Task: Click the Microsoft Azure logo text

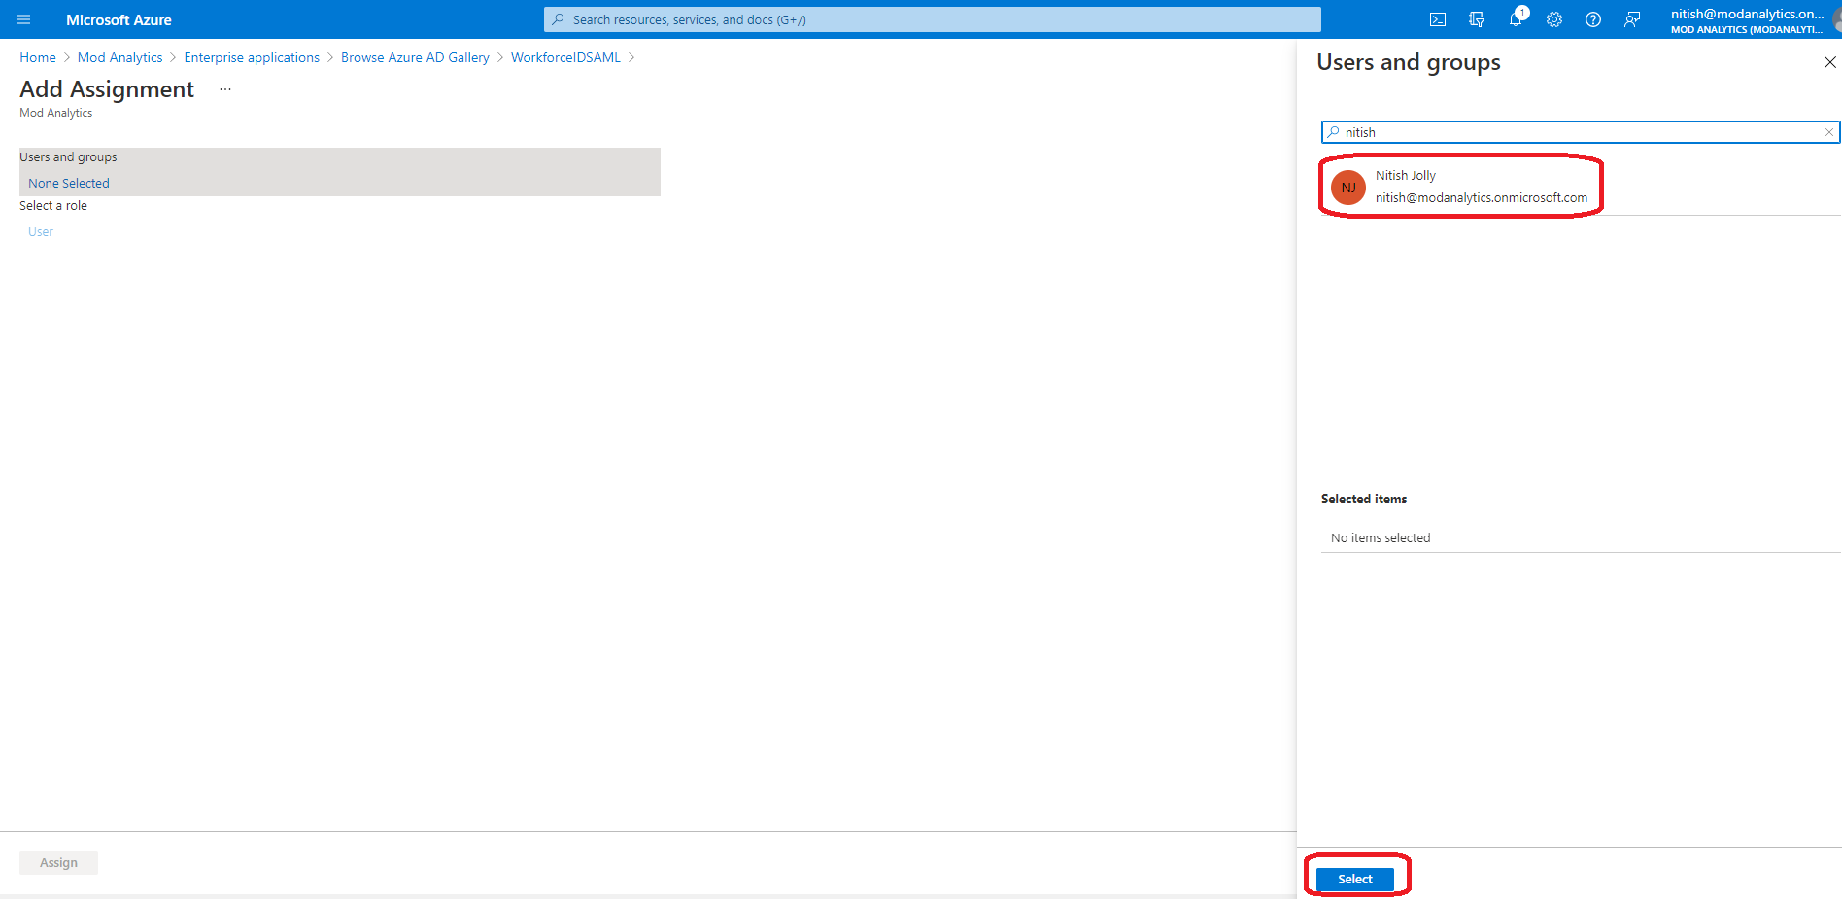Action: (119, 19)
